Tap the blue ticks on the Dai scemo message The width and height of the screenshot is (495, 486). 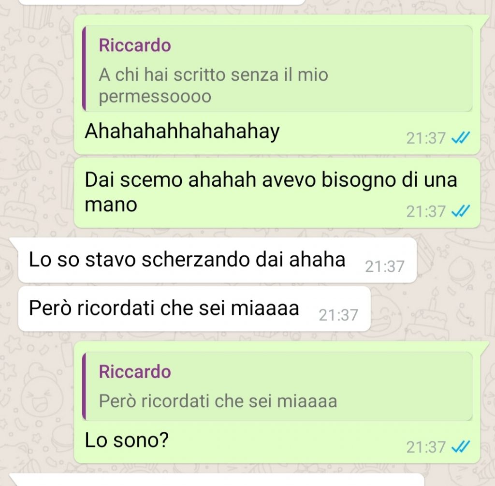pyautogui.click(x=461, y=211)
